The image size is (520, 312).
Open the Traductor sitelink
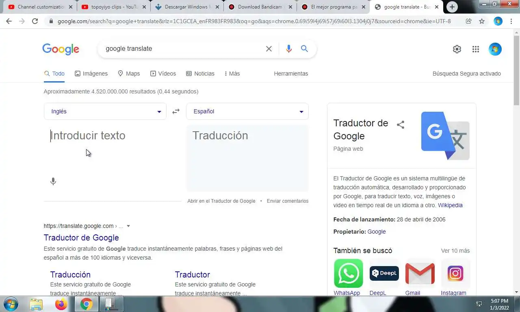click(193, 275)
